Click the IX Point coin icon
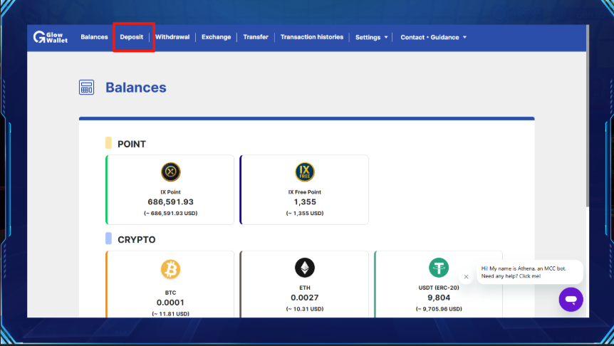614x346 pixels. (x=171, y=172)
